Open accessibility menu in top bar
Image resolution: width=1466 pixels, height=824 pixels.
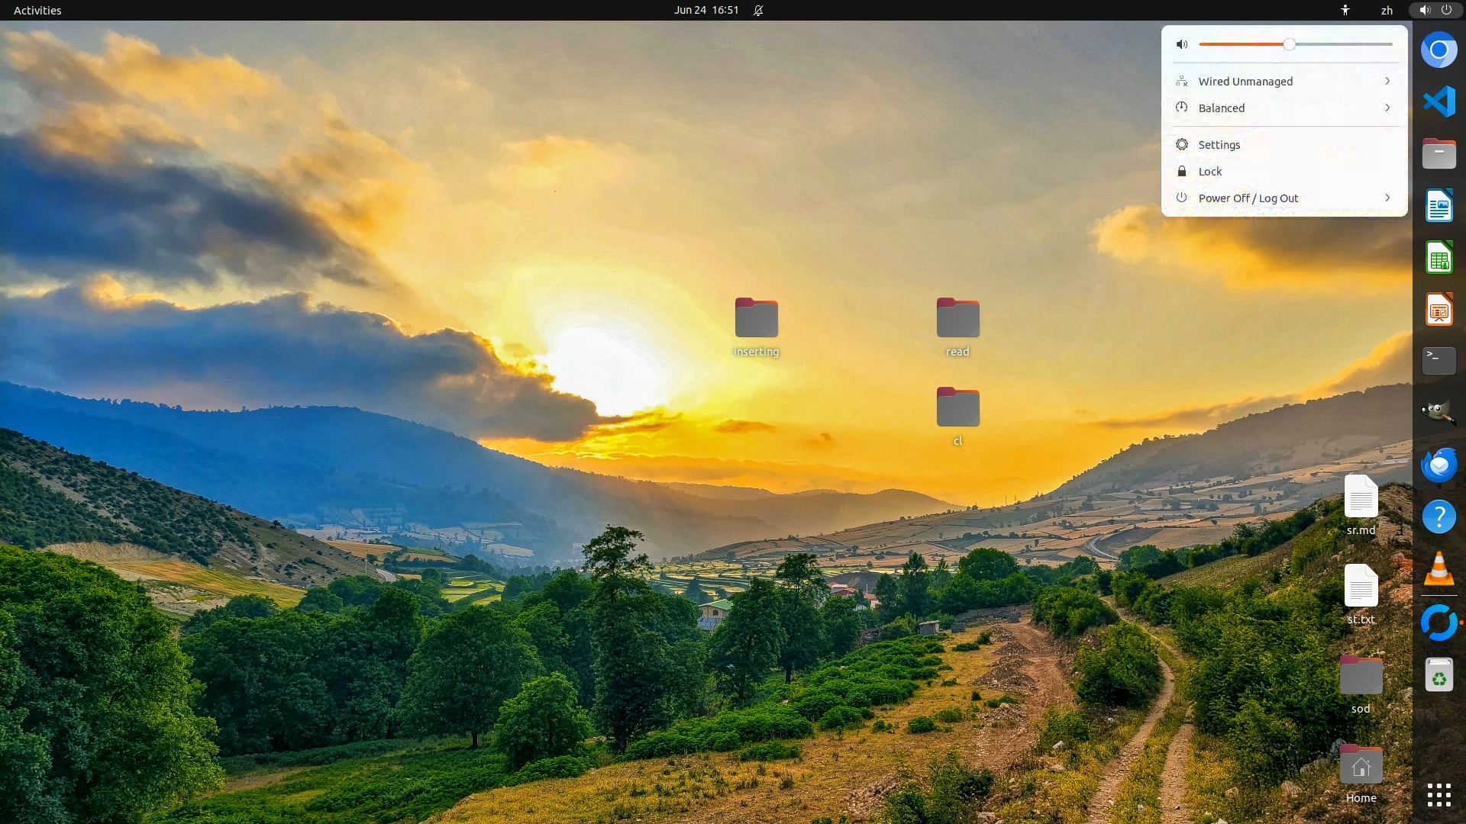(x=1345, y=10)
